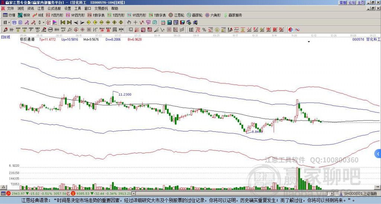Open the 主页 homepage link
Image resolution: width=381 pixels, height=204 pixels.
361,3
